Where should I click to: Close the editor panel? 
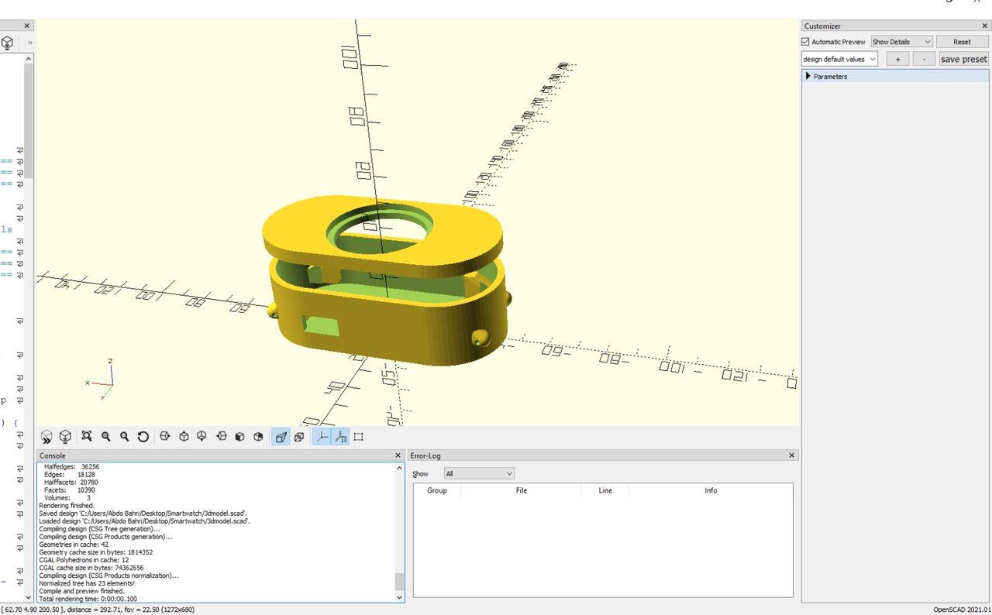27,26
